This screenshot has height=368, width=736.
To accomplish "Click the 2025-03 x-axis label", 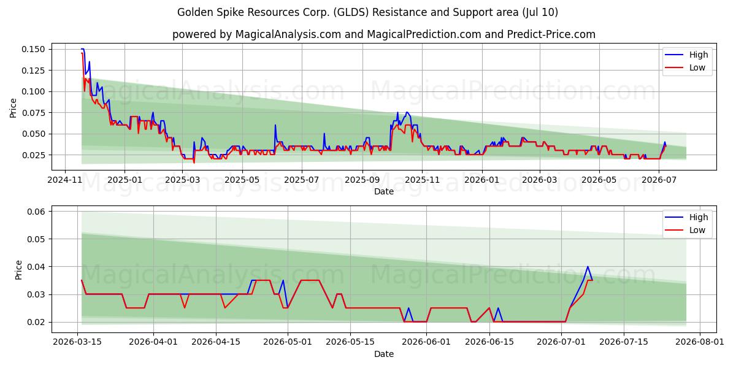I will [x=182, y=180].
